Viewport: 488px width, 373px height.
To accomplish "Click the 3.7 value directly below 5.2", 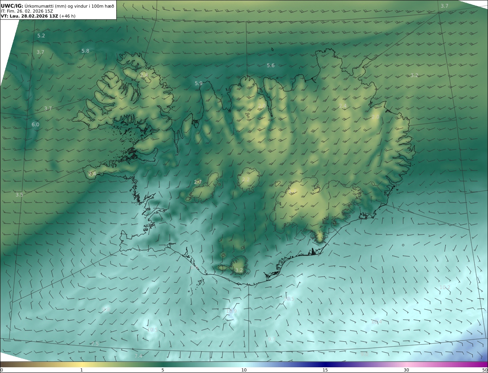I will 40,52.
